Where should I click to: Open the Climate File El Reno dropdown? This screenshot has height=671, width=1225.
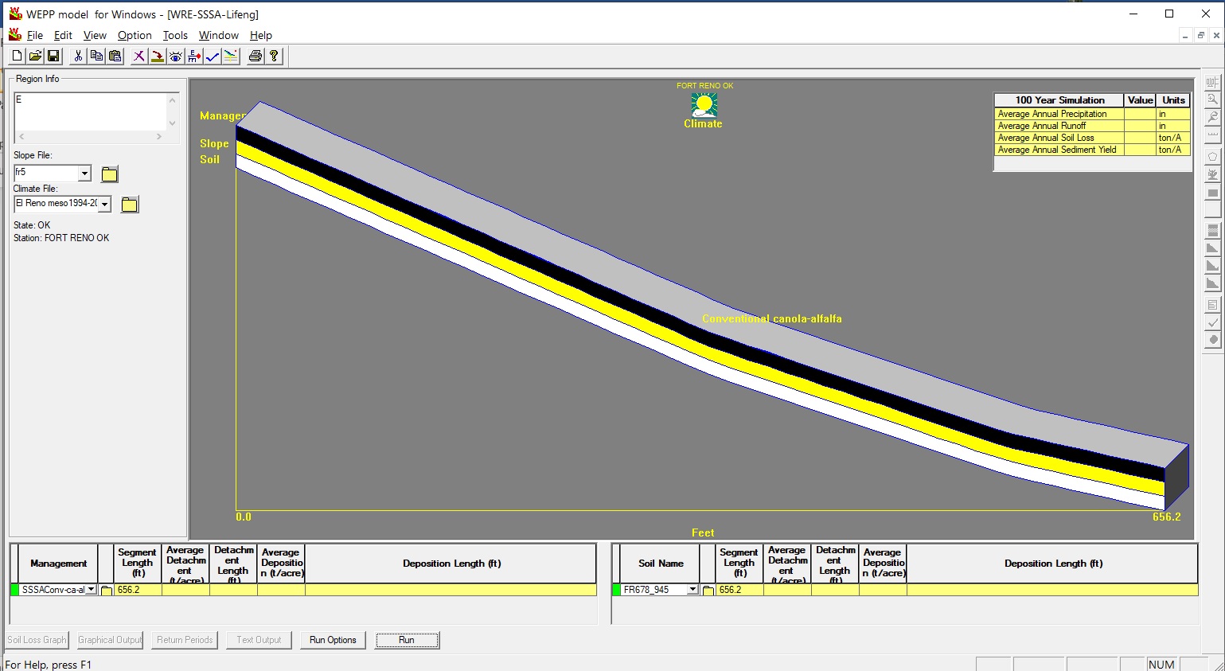click(104, 204)
